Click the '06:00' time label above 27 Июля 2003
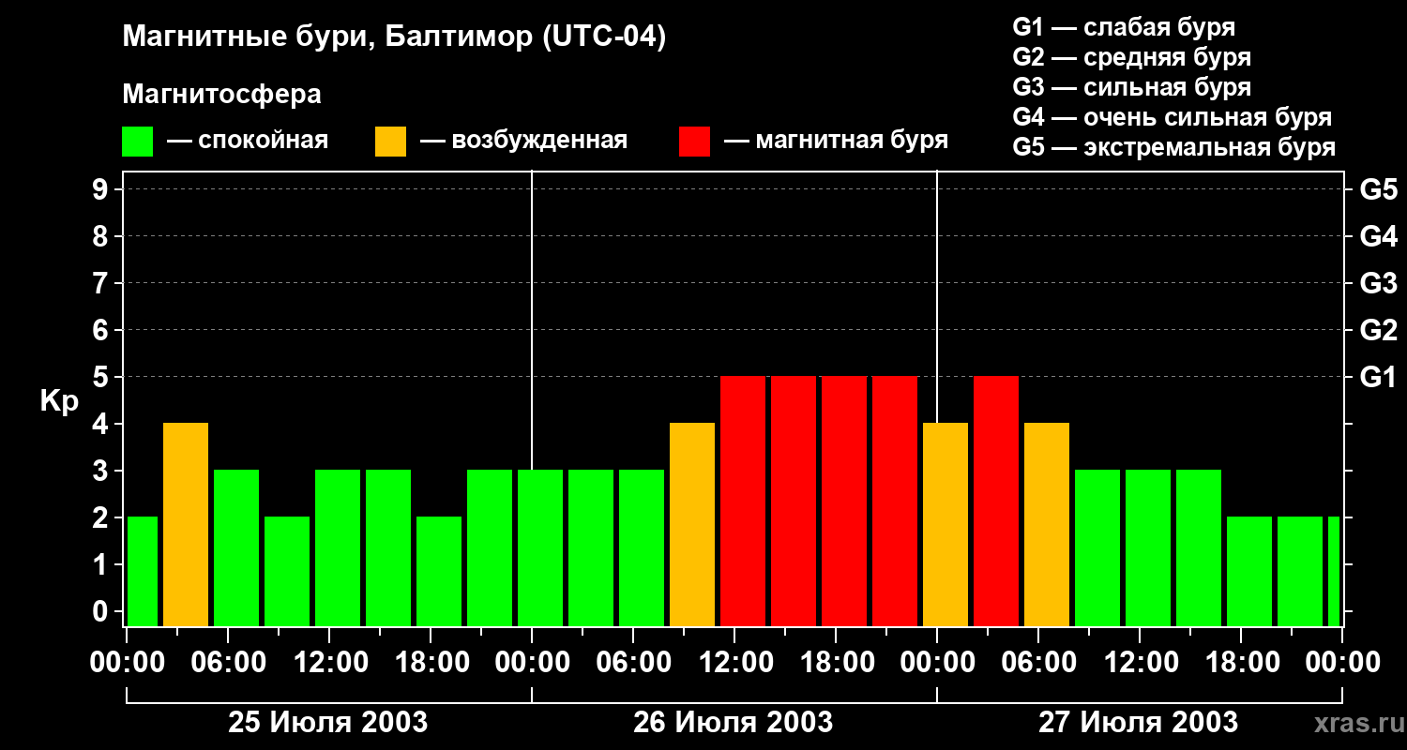This screenshot has width=1407, height=750. pos(1038,663)
